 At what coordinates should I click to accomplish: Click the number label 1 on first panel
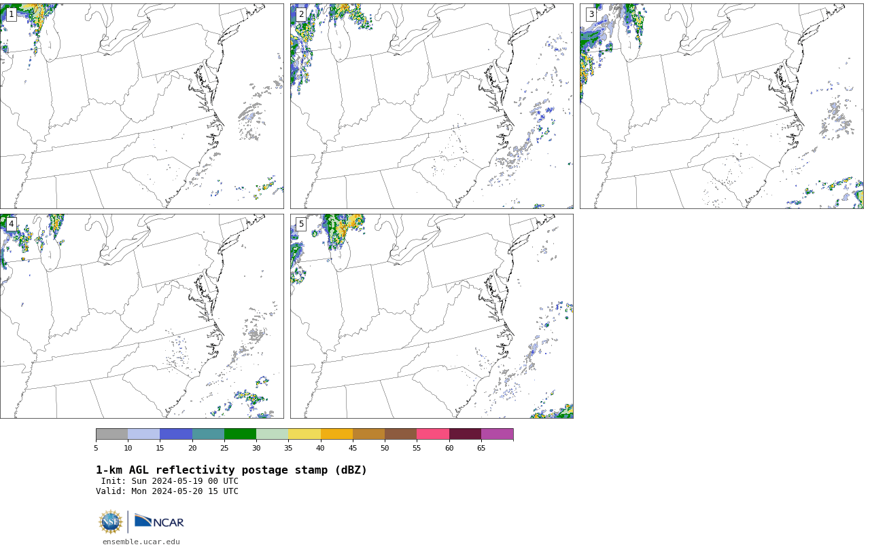pos(11,14)
